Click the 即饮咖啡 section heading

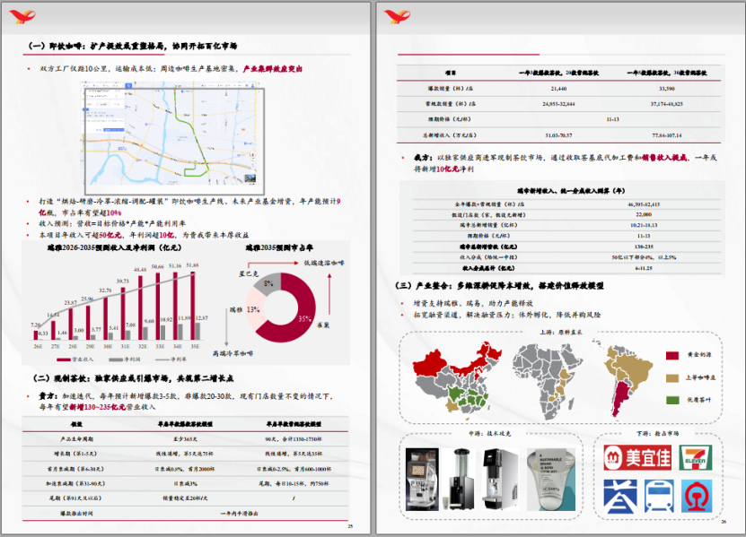click(x=132, y=46)
